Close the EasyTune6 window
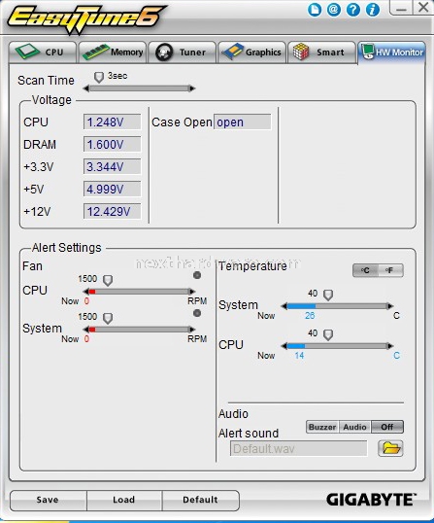Viewport: 434px width, 523px height. 423,8
